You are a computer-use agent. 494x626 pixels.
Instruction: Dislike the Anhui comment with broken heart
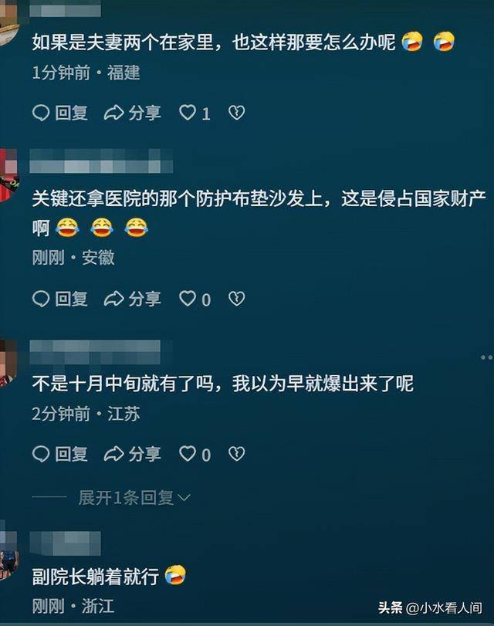coord(236,298)
